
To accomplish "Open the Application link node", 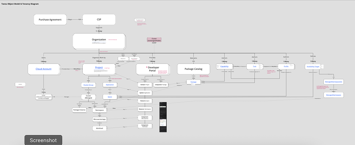I will click(x=110, y=85).
